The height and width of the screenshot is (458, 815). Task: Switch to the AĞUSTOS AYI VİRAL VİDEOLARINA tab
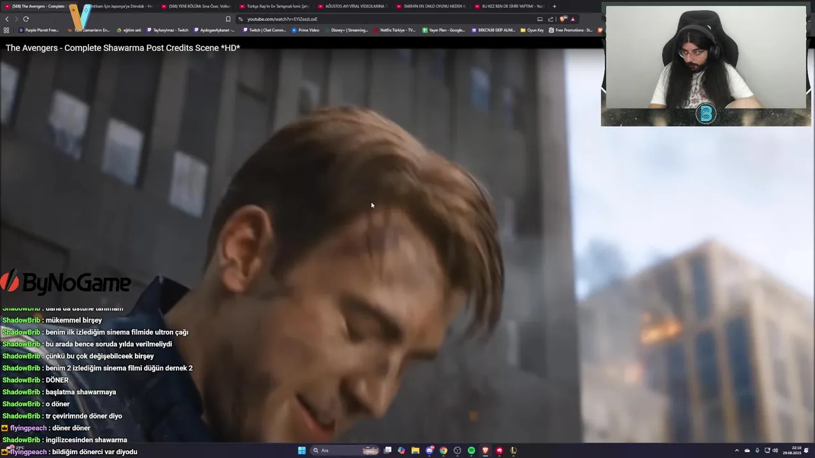tap(352, 6)
